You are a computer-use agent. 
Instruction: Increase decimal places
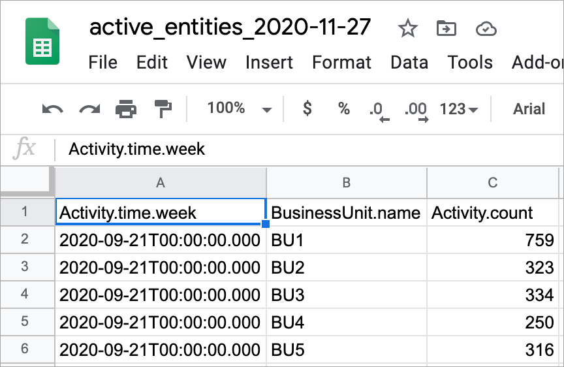pos(416,110)
